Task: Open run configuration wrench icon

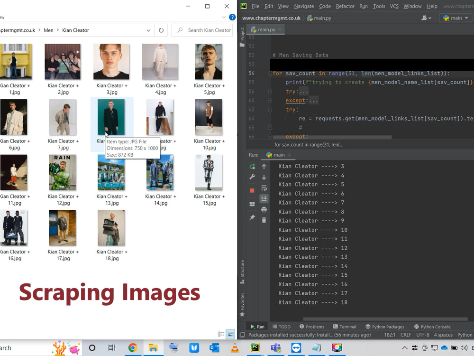Action: [x=252, y=177]
